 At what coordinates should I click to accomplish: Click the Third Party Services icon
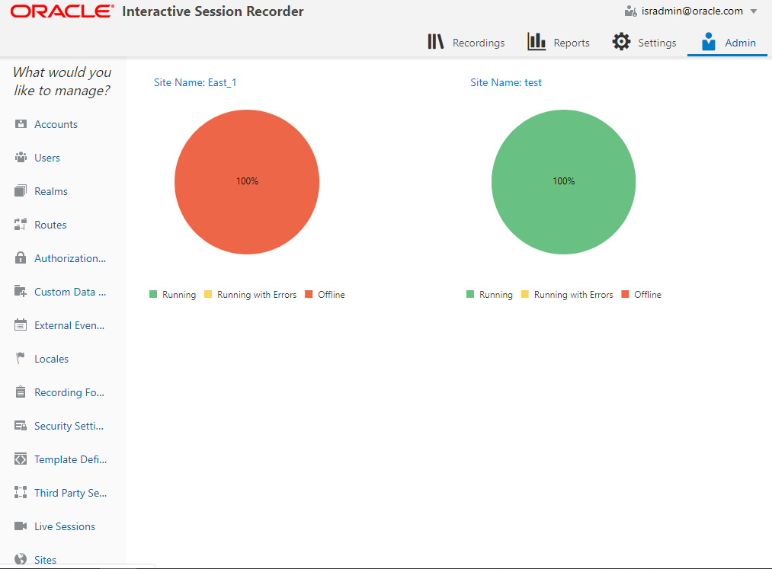pyautogui.click(x=21, y=492)
